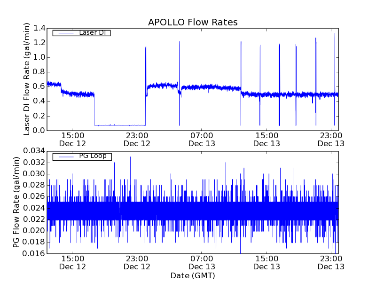This screenshot has width=376, height=282.
Task: Click "15:00 Dec 12" tick under PG Loop plot
Action: pyautogui.click(x=72, y=263)
